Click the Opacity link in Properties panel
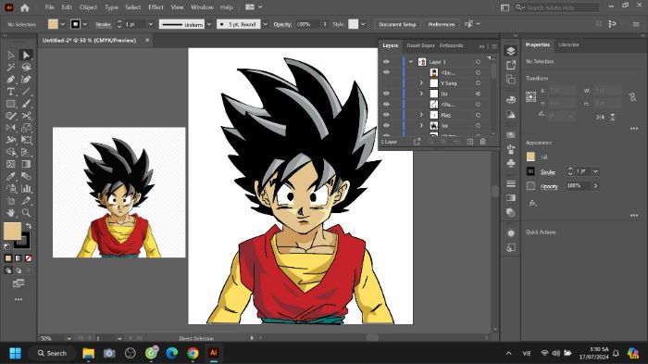 (x=549, y=186)
